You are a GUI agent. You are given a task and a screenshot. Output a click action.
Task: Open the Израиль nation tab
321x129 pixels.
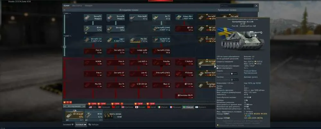(x=201, y=107)
